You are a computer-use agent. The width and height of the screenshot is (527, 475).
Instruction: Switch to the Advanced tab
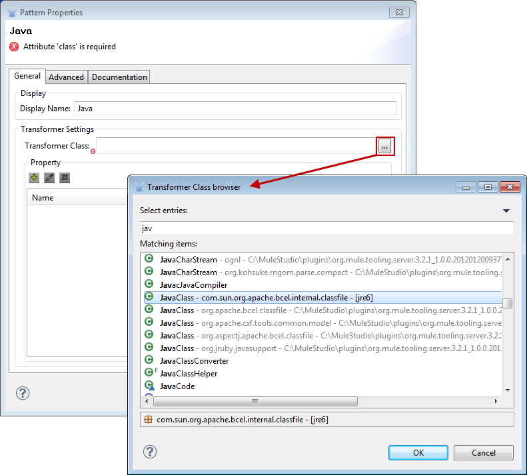(67, 77)
